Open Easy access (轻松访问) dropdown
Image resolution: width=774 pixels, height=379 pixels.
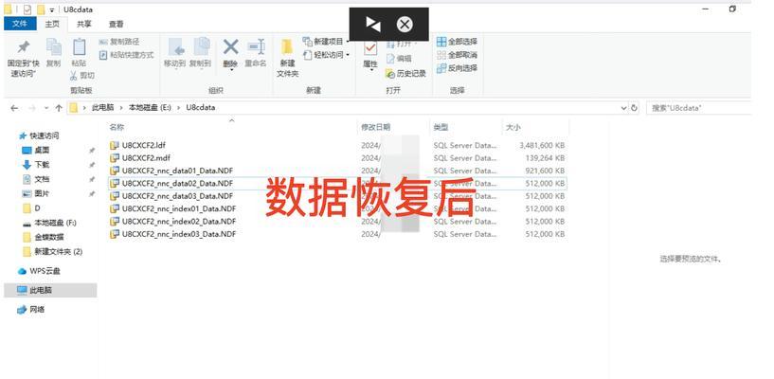[x=326, y=55]
